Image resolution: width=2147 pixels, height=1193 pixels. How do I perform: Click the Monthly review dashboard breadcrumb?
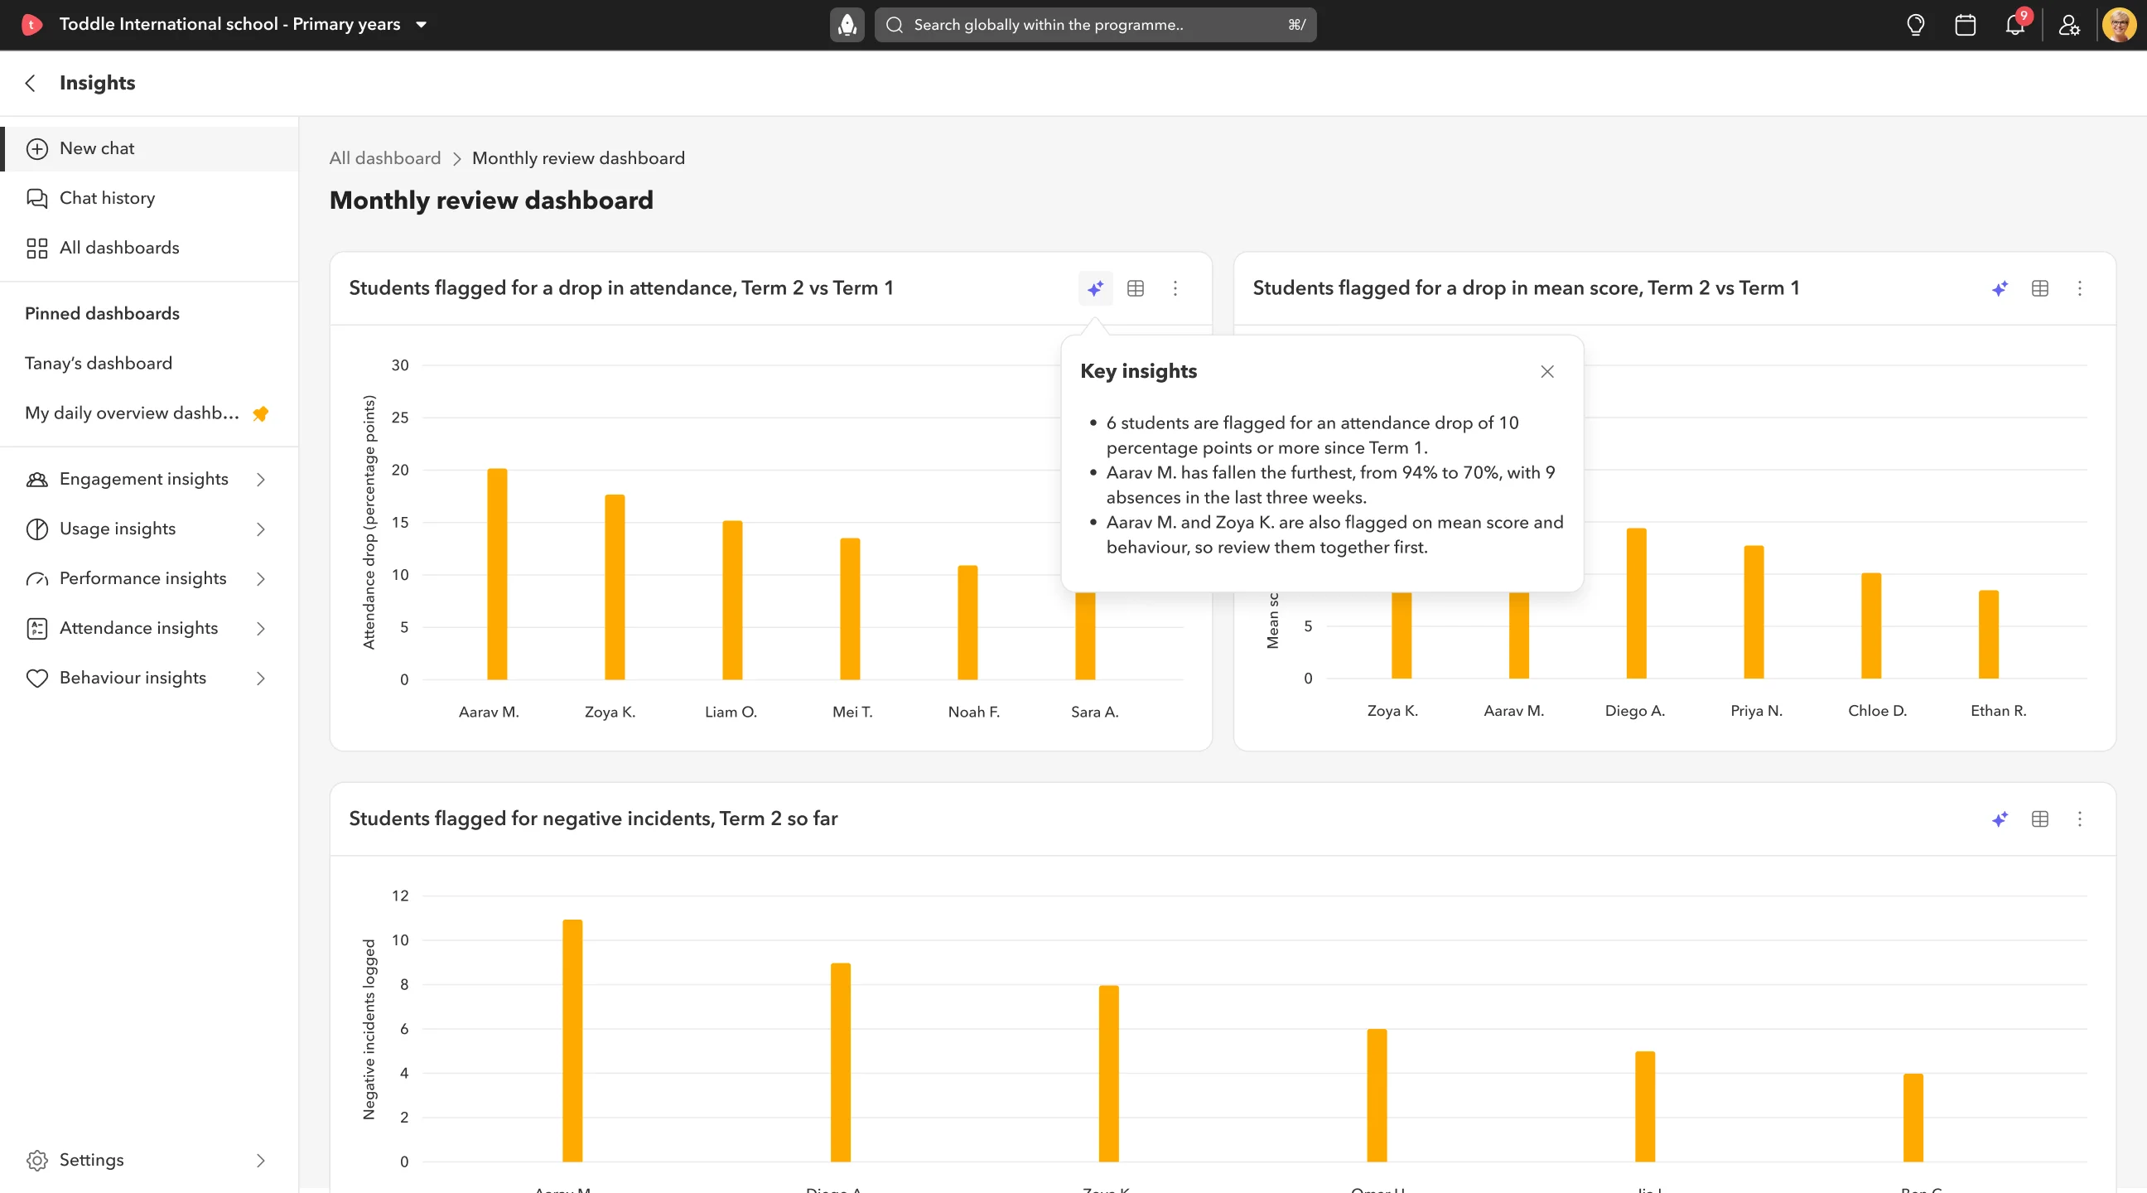coord(578,158)
